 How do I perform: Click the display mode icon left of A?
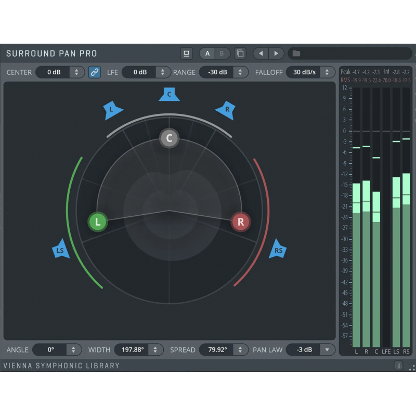coord(186,54)
